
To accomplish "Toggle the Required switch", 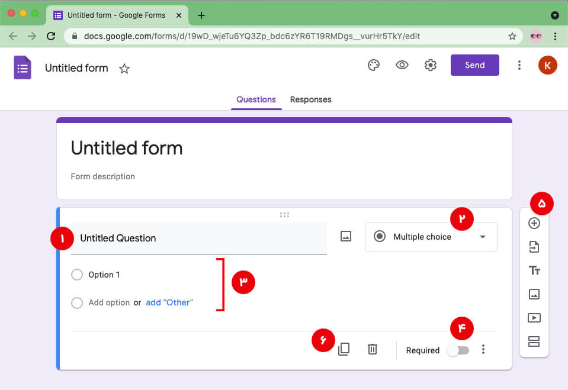I will point(458,350).
